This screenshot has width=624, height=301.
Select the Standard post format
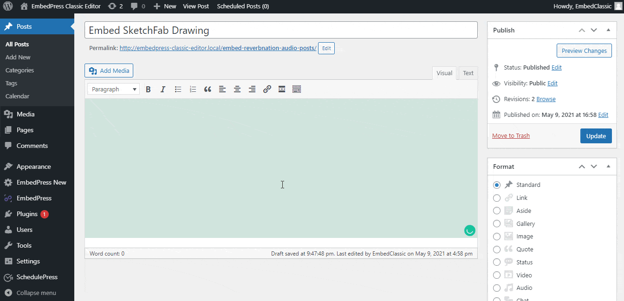tap(497, 185)
